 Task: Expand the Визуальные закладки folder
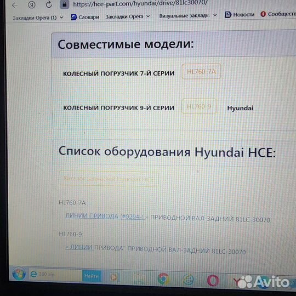[x=188, y=16]
